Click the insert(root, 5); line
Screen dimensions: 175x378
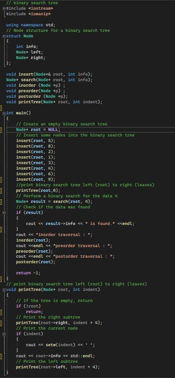pos(35,141)
